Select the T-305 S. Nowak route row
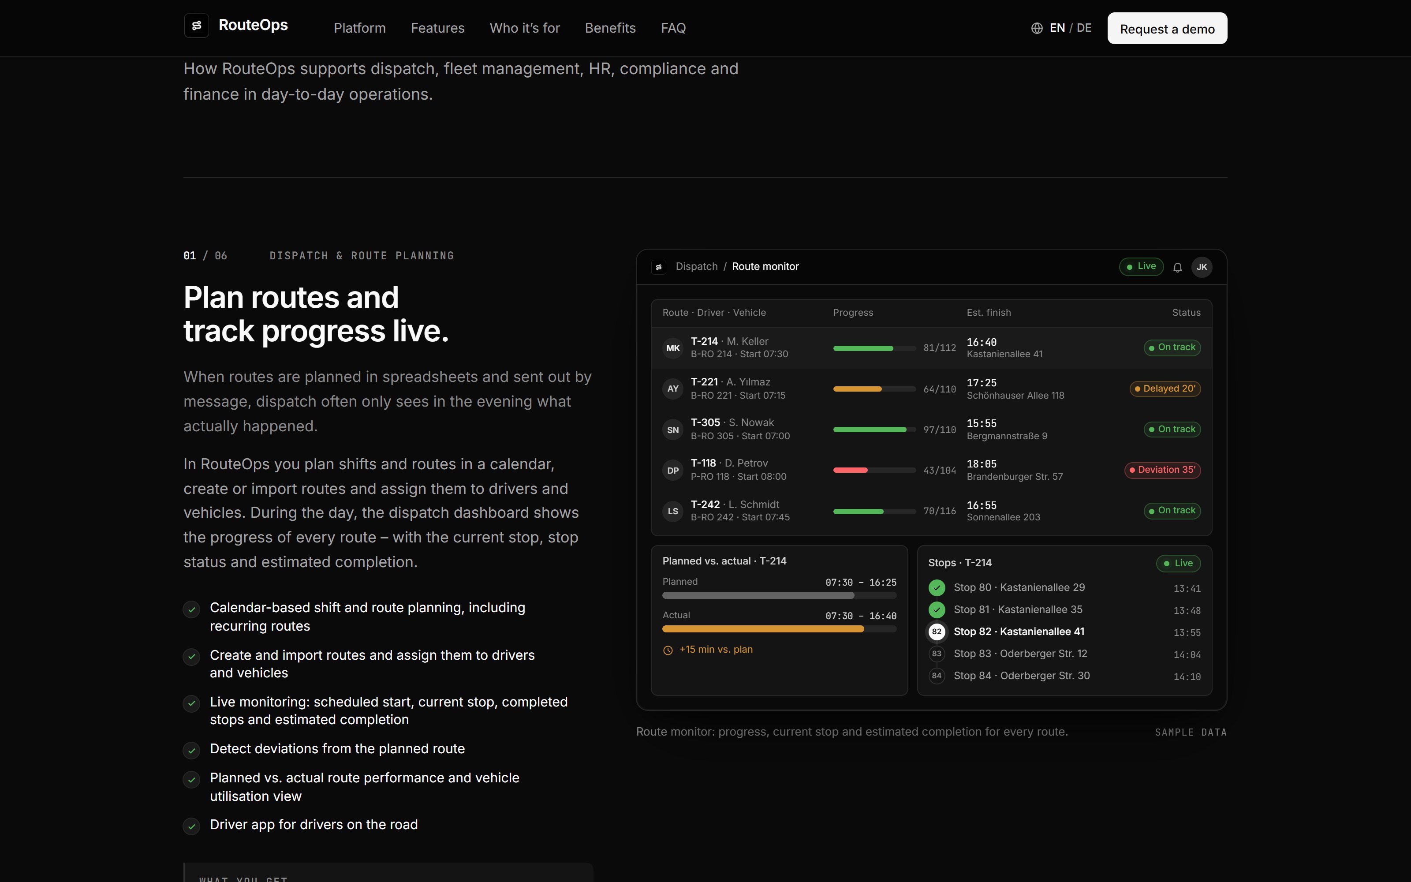 (931, 430)
